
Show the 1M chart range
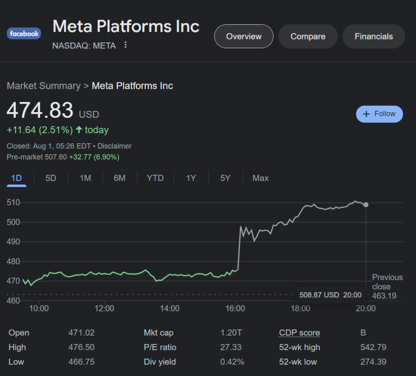pos(85,178)
